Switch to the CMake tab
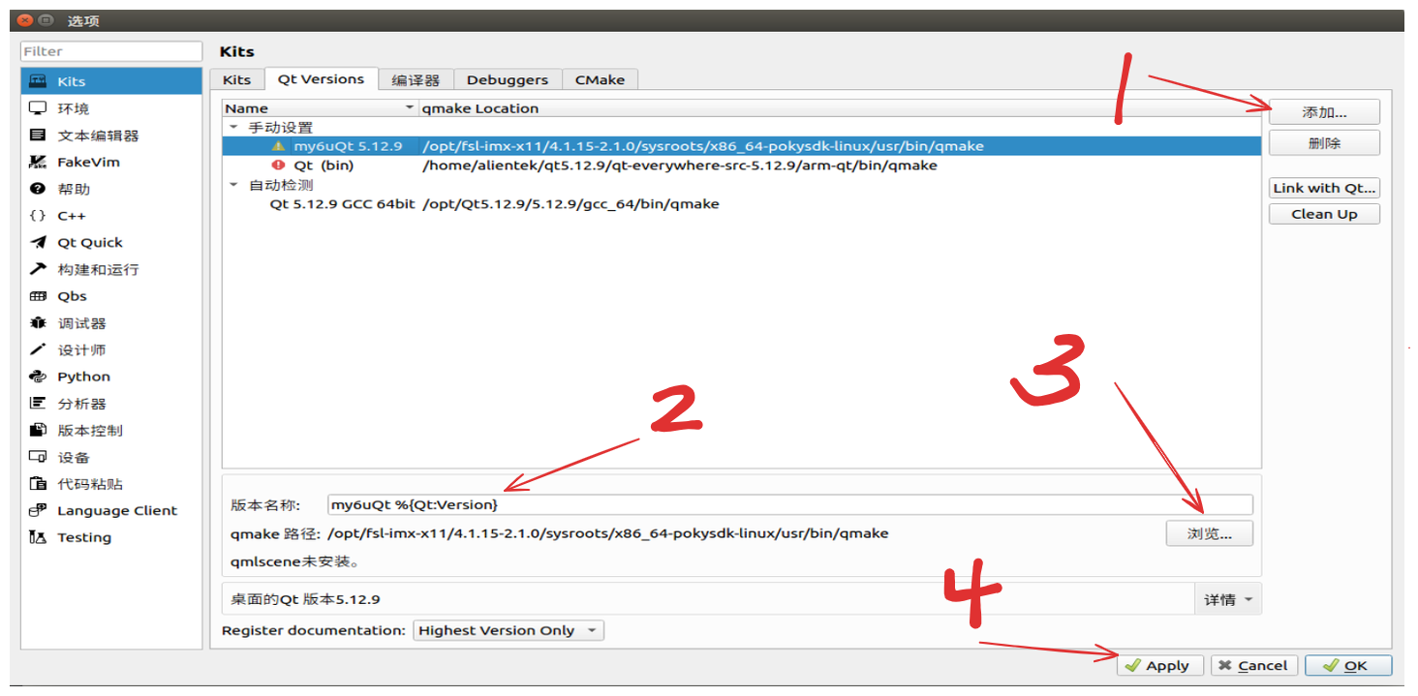 pos(600,79)
